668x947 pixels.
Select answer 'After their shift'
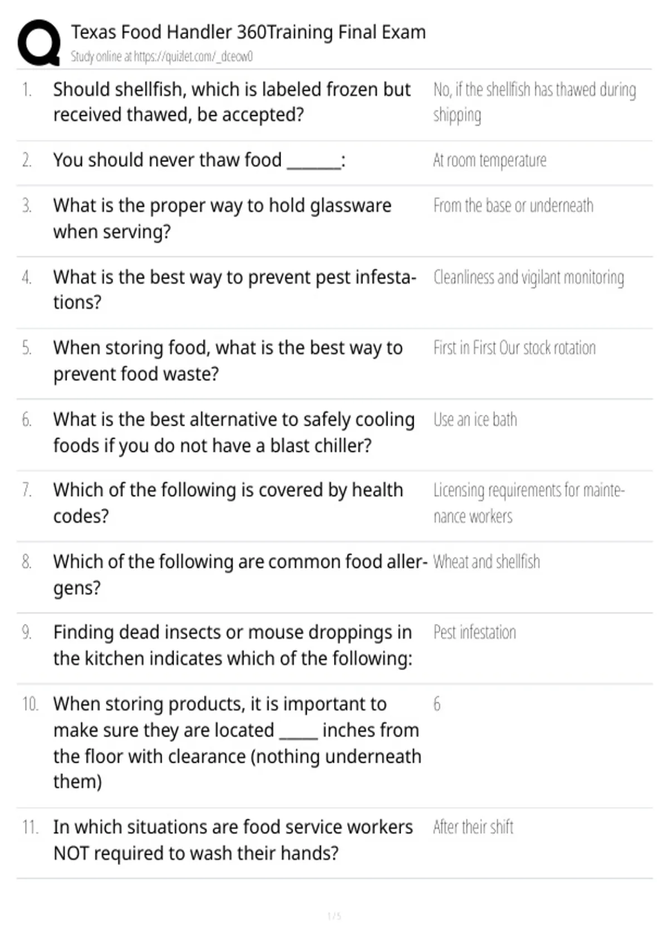[473, 827]
